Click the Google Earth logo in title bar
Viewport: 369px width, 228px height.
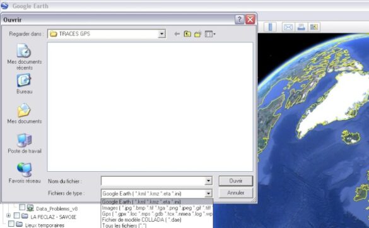pos(4,6)
